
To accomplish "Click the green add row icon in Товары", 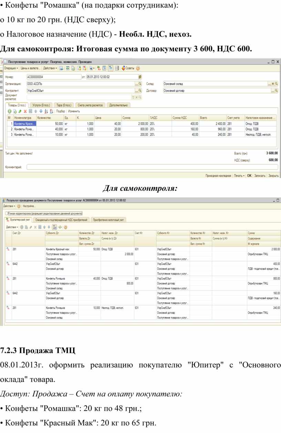I will coord(10,112).
